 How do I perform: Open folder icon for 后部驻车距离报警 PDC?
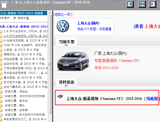click(1, 73)
